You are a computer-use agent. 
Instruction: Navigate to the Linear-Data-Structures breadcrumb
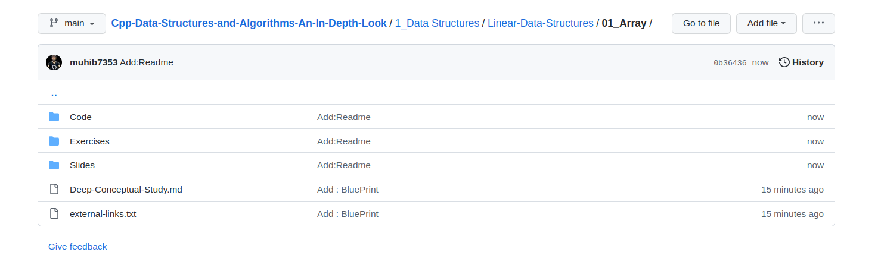541,23
